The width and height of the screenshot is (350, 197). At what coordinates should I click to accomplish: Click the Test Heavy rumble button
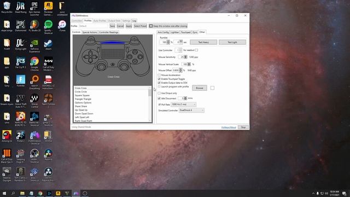point(203,42)
